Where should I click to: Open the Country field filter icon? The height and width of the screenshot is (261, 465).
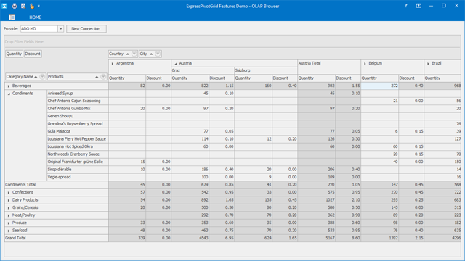point(134,54)
